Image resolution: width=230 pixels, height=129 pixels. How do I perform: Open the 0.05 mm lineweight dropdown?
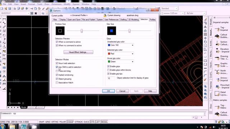pos(173,13)
